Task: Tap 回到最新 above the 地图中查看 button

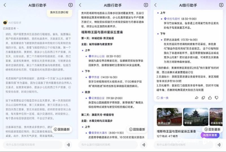Action: click(213, 129)
